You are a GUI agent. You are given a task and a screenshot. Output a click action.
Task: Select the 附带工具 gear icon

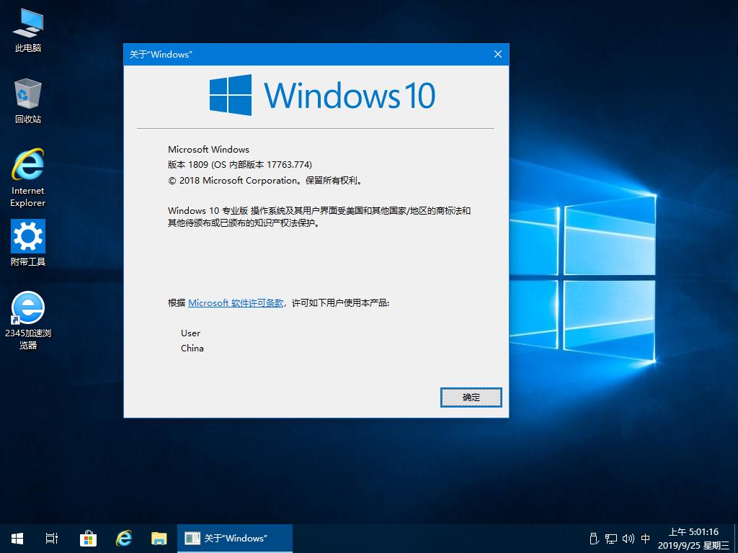(28, 243)
